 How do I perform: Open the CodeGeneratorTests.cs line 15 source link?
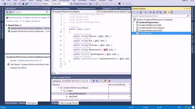click(x=30, y=61)
